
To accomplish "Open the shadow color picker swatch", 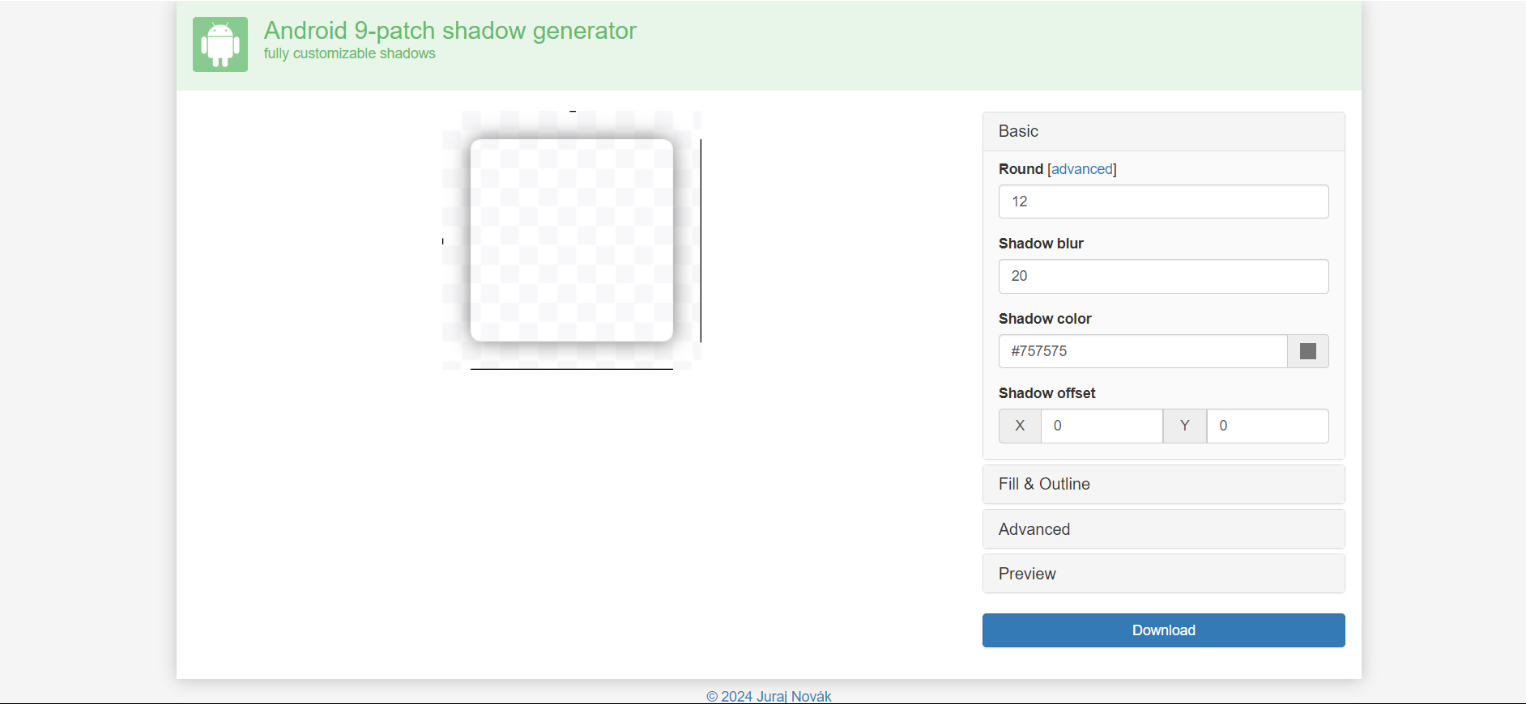I will pos(1307,351).
